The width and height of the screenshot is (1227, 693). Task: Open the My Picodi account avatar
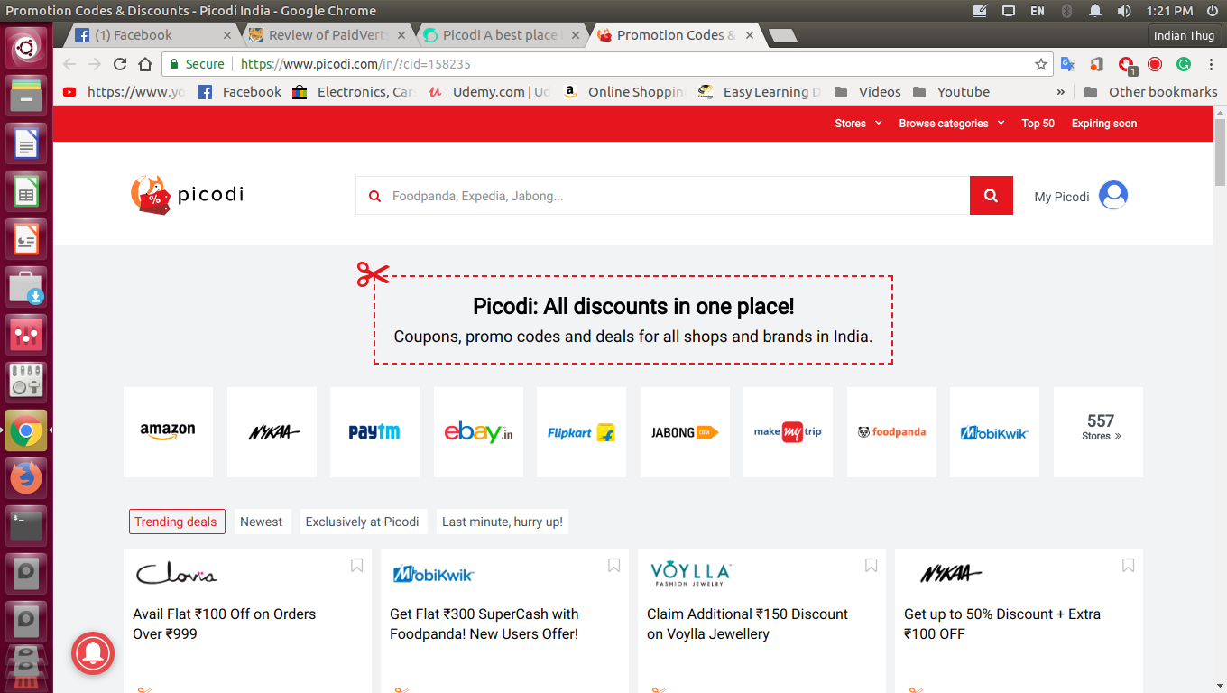coord(1112,195)
